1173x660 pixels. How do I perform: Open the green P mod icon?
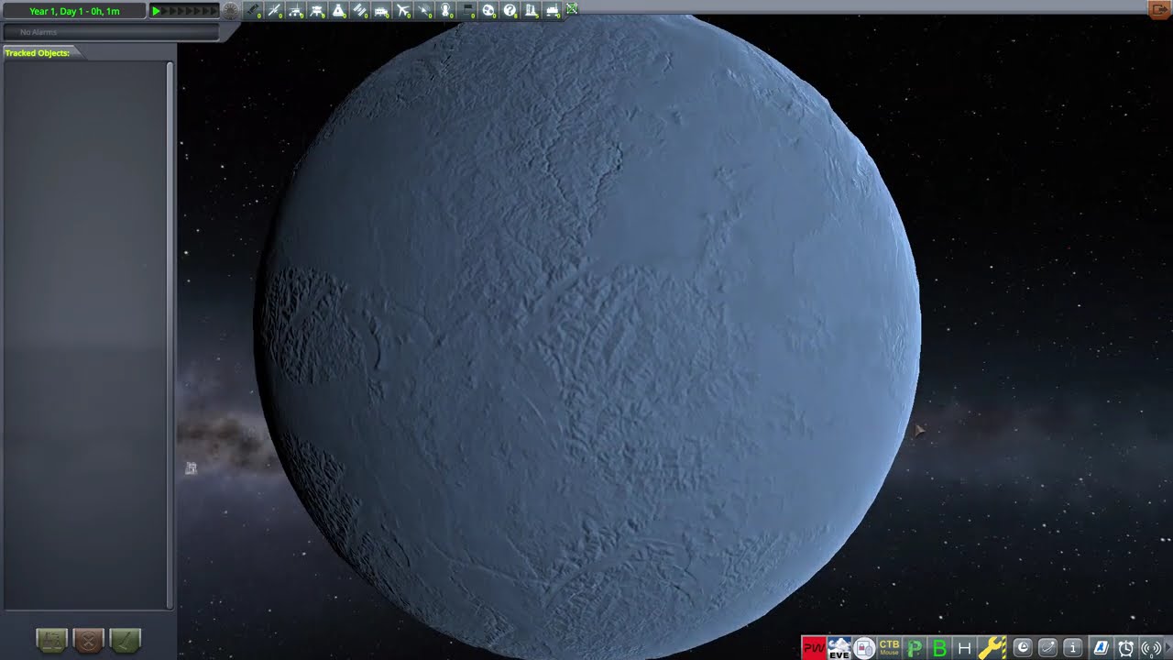(x=914, y=648)
